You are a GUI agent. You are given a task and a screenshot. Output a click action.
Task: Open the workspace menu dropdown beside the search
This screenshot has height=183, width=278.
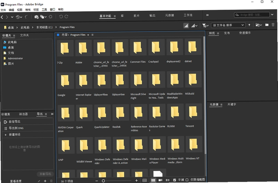(272, 15)
